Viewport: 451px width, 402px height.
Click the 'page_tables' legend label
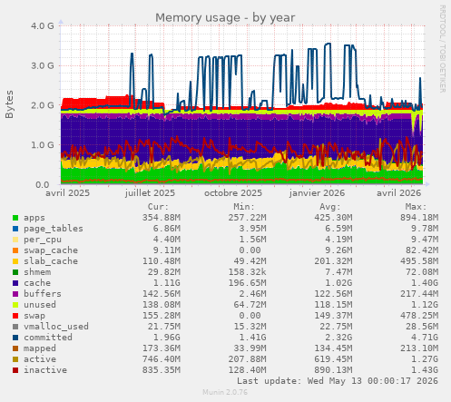coord(54,229)
